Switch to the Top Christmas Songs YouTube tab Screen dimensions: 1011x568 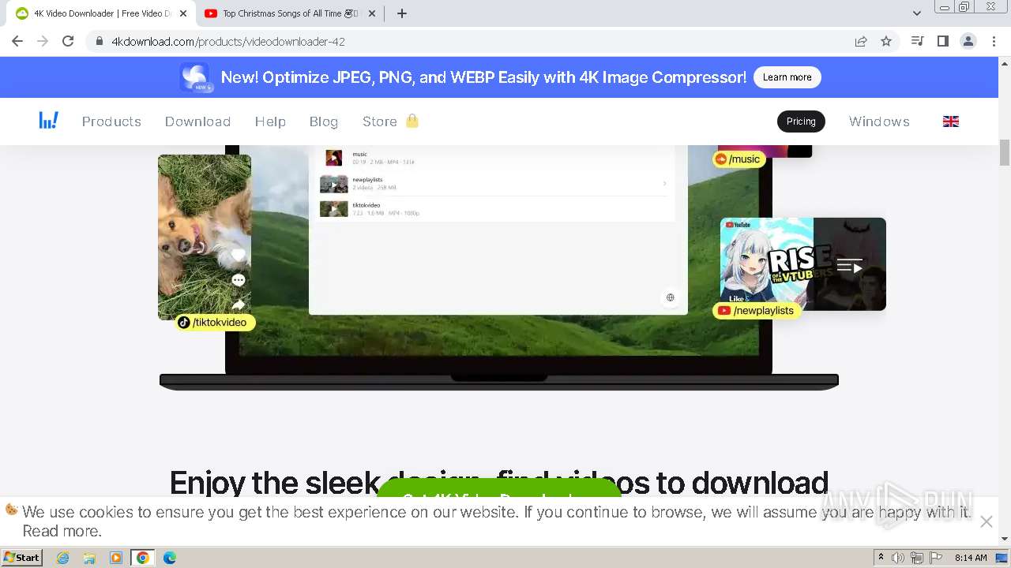(x=289, y=13)
